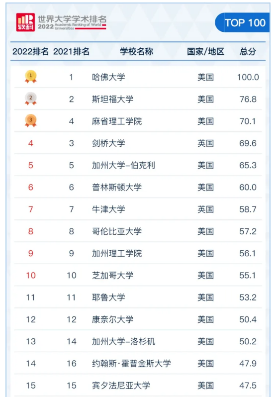Click the silver rank 2 medal icon

pos(31,99)
